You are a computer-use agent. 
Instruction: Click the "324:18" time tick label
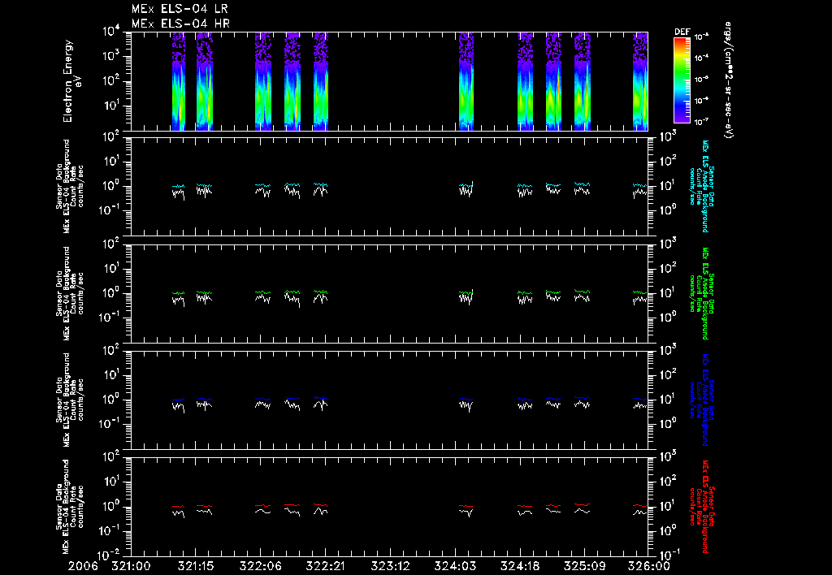tap(519, 567)
